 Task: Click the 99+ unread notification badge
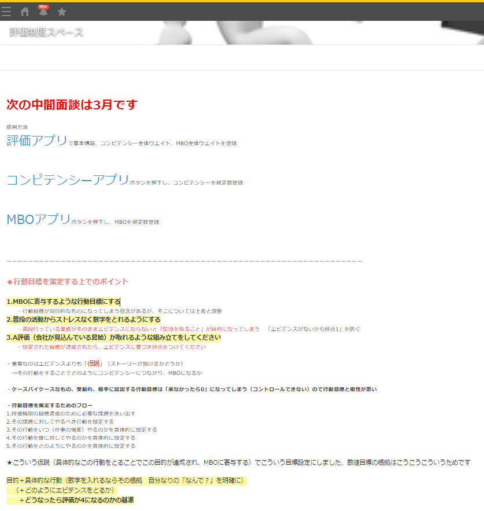[43, 6]
